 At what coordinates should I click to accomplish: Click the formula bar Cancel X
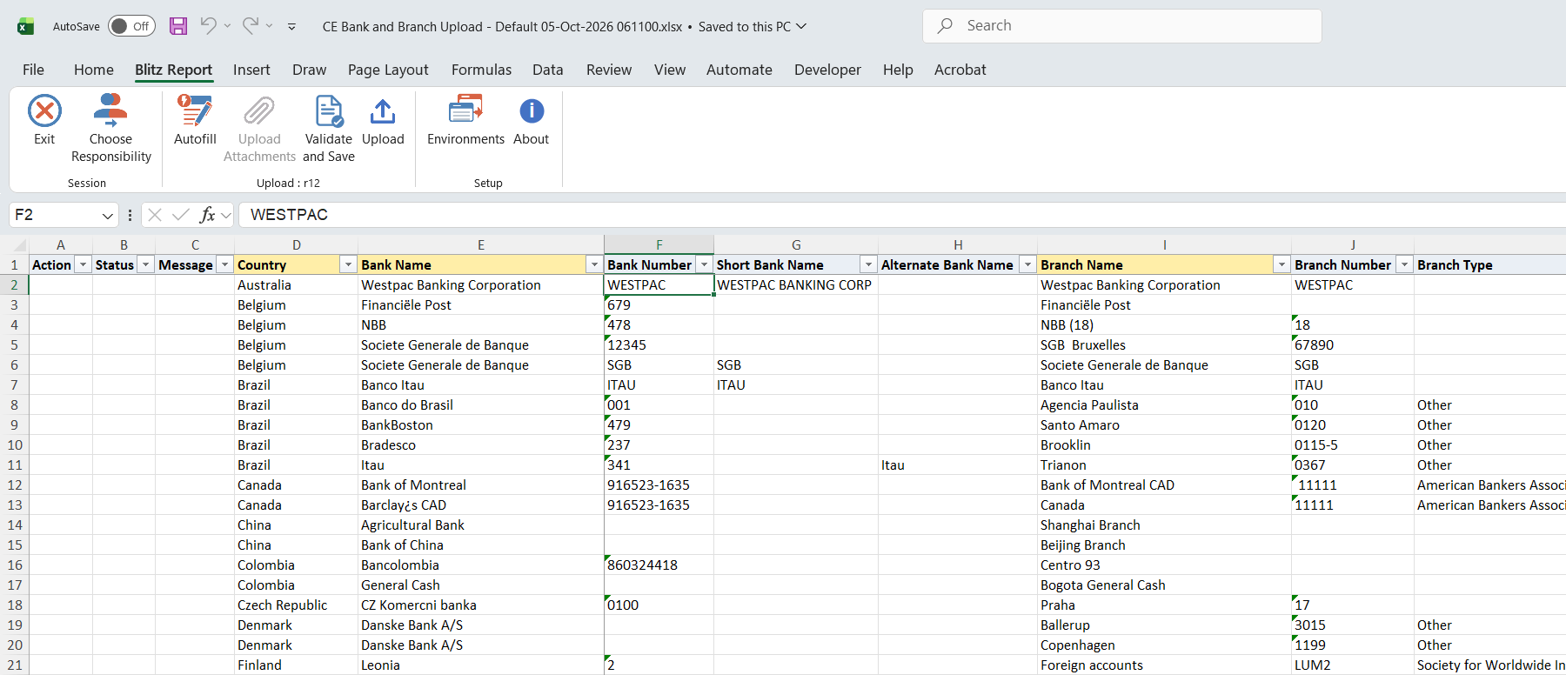[155, 215]
